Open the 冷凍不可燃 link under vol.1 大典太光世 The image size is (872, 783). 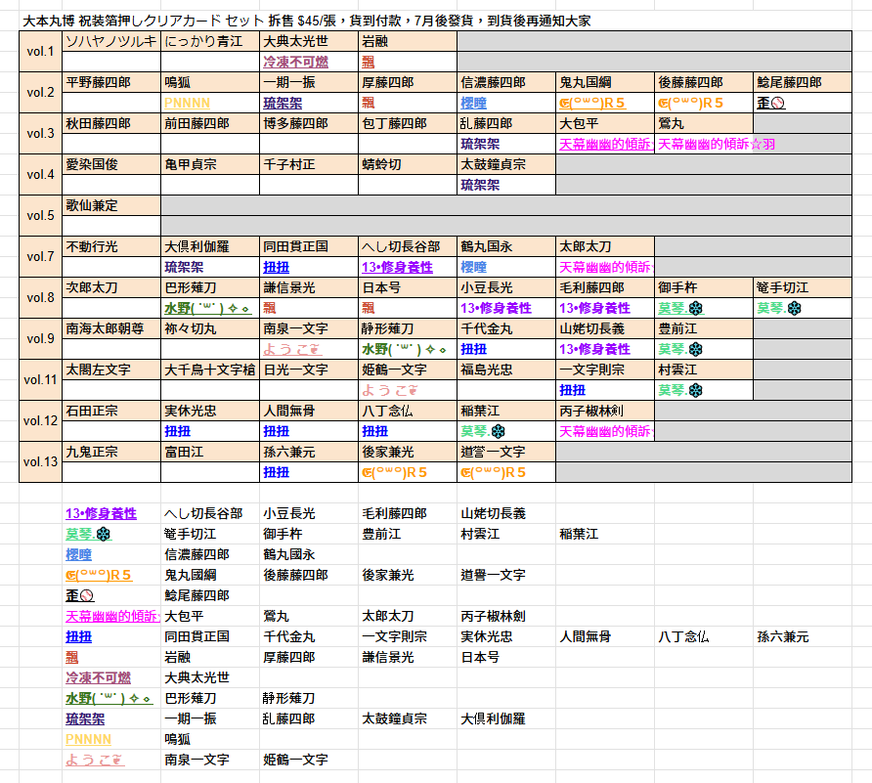[296, 62]
